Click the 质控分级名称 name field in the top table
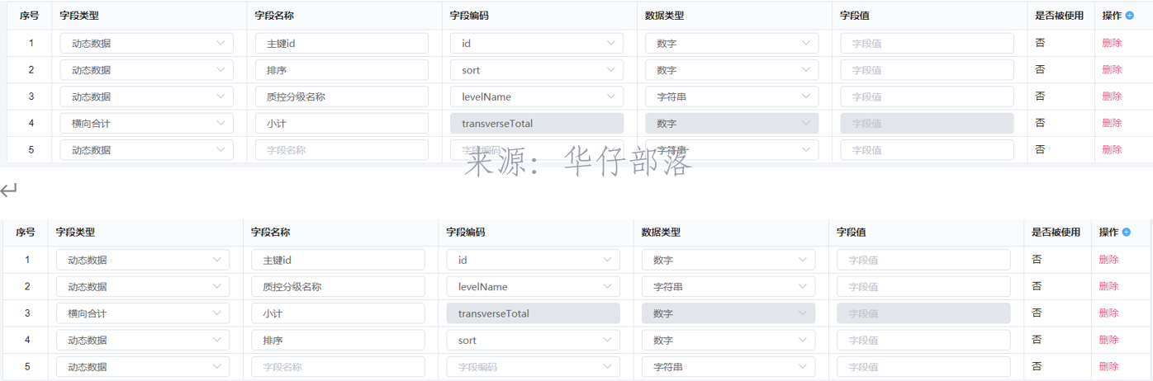Image resolution: width=1153 pixels, height=381 pixels. pos(341,96)
